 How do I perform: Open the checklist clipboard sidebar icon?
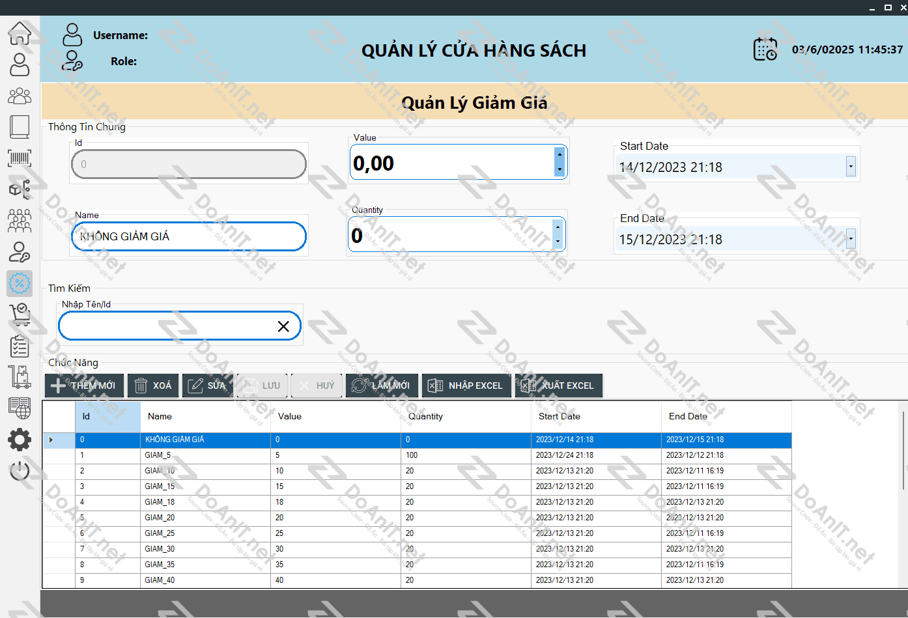pyautogui.click(x=20, y=346)
